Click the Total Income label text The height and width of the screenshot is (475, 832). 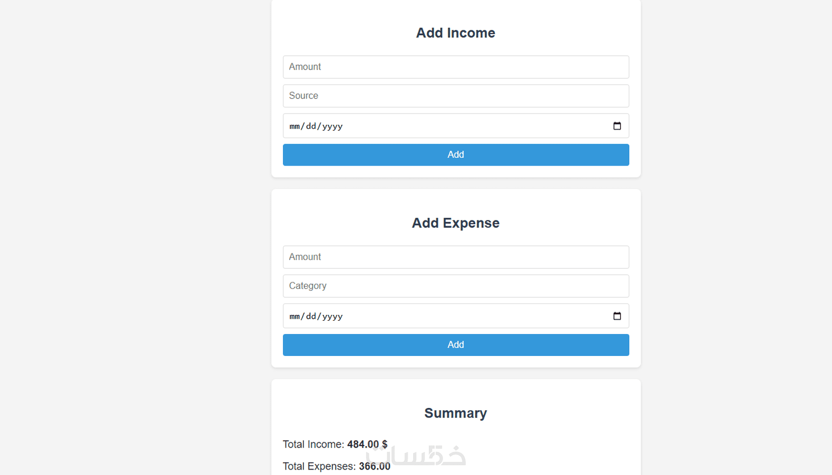[x=313, y=444]
